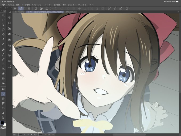The width and height of the screenshot is (181, 136).
Task: Select the Move layer tool
Action: click(3, 34)
